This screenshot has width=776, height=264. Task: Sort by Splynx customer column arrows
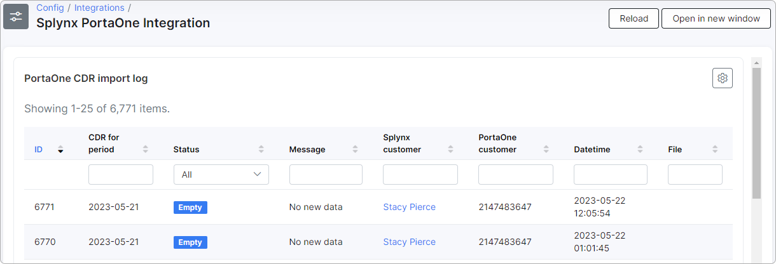[451, 150]
